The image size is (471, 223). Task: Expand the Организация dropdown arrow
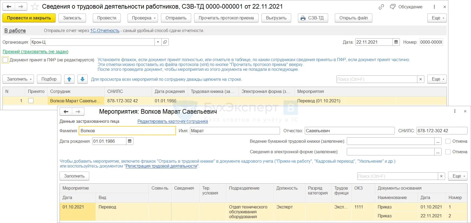pos(158,42)
